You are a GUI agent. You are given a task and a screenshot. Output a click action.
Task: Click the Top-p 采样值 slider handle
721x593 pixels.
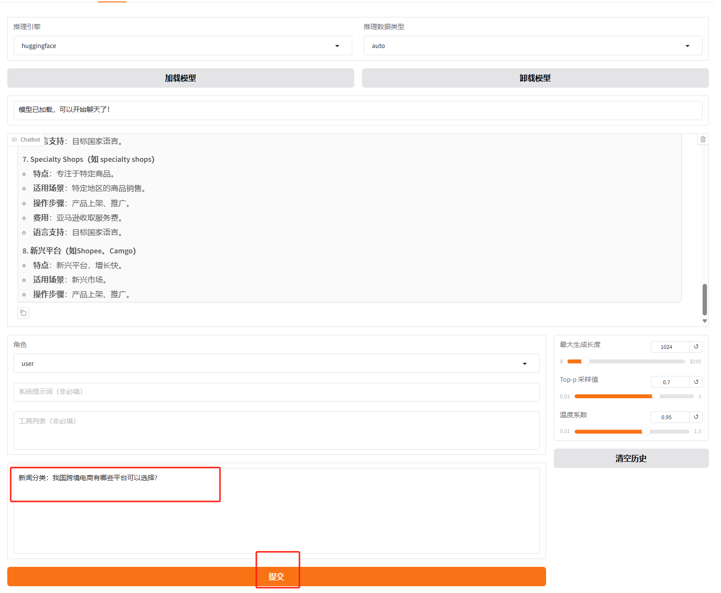point(656,396)
